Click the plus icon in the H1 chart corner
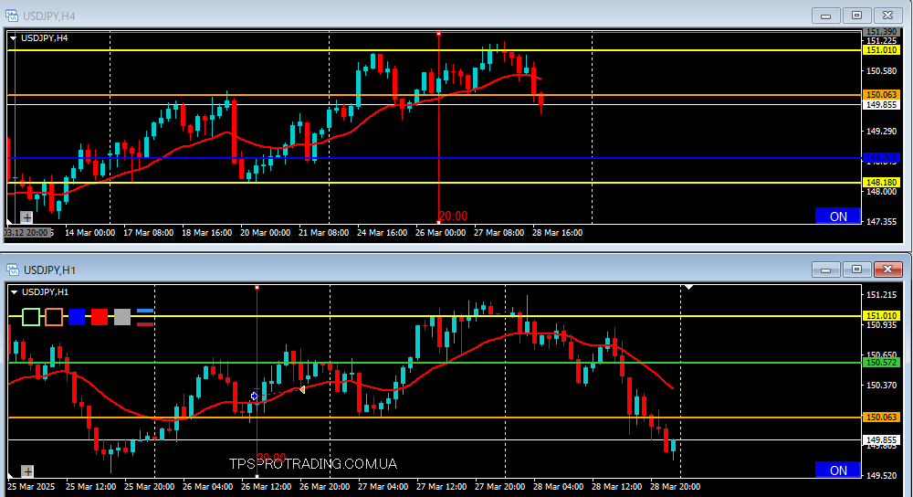The width and height of the screenshot is (913, 497). coord(26,471)
